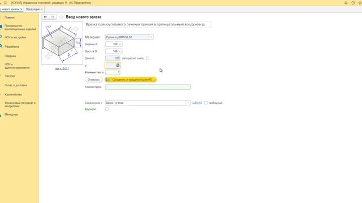Open the notifications bell icon
The image size is (362, 203).
[x=346, y=3]
